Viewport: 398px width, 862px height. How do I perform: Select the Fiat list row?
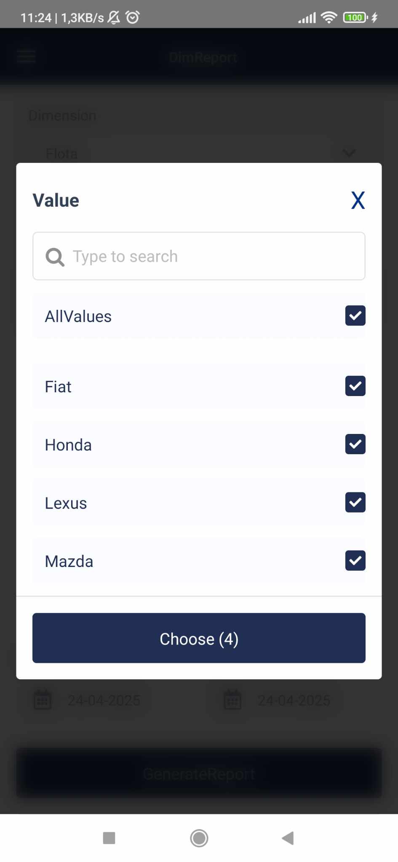tap(168, 387)
